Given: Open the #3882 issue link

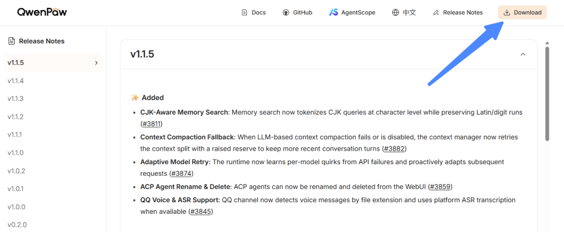Looking at the screenshot, I should 395,148.
